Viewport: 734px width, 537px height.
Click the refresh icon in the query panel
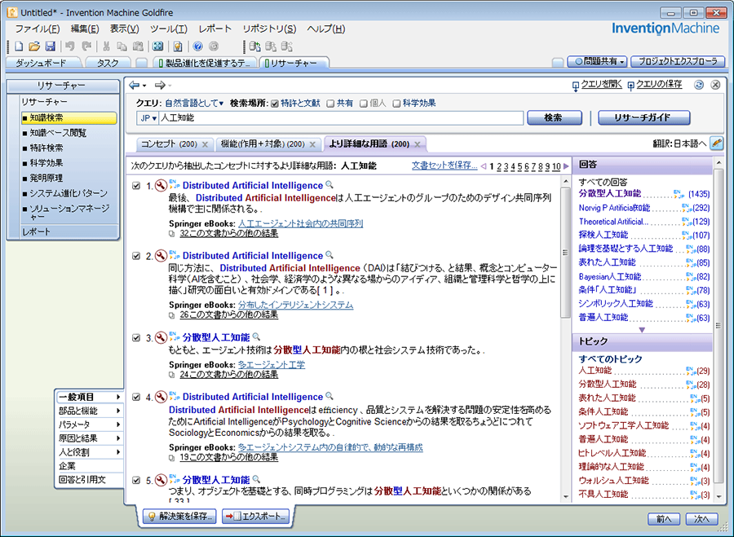[699, 85]
